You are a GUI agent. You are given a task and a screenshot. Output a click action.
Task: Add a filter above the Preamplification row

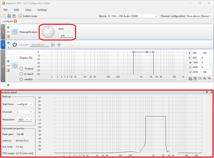click(x=8, y=27)
